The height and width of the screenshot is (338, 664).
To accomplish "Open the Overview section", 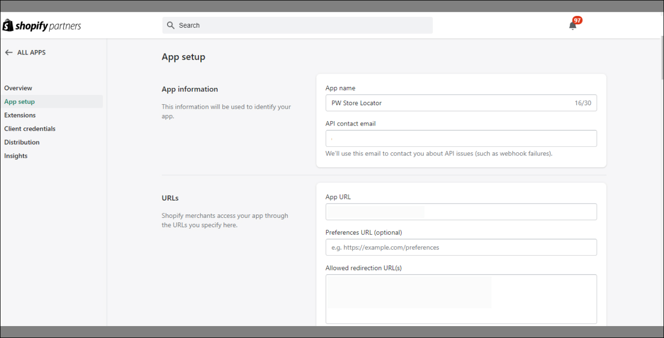I will [x=18, y=88].
